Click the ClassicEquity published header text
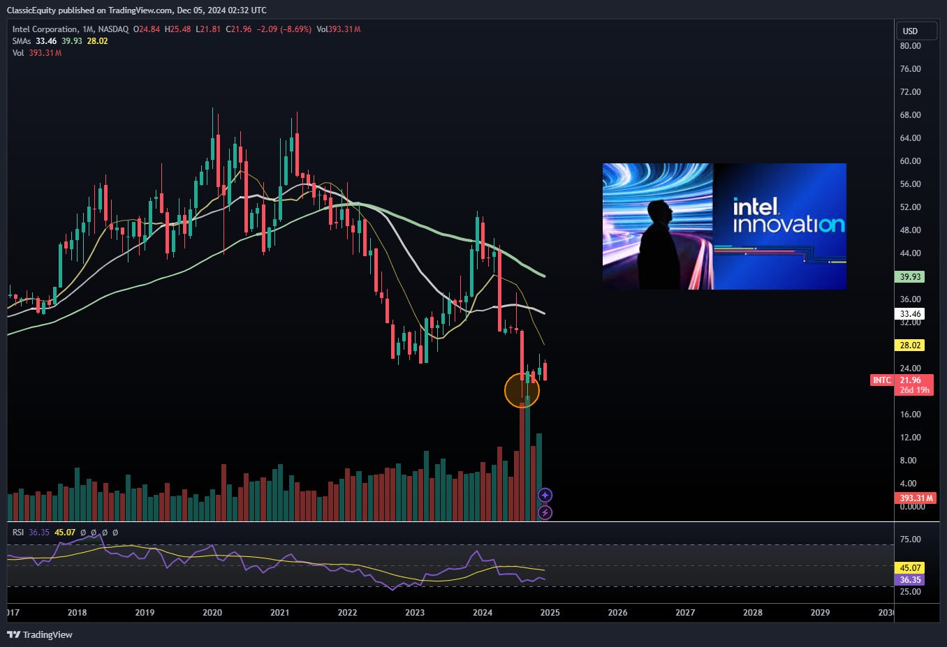The width and height of the screenshot is (947, 647). 137,10
